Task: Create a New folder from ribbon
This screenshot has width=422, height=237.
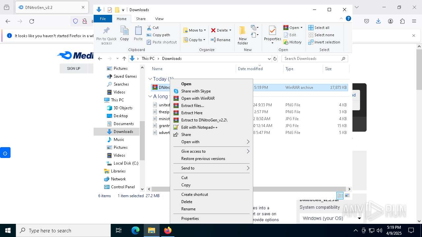Action: coord(243,35)
